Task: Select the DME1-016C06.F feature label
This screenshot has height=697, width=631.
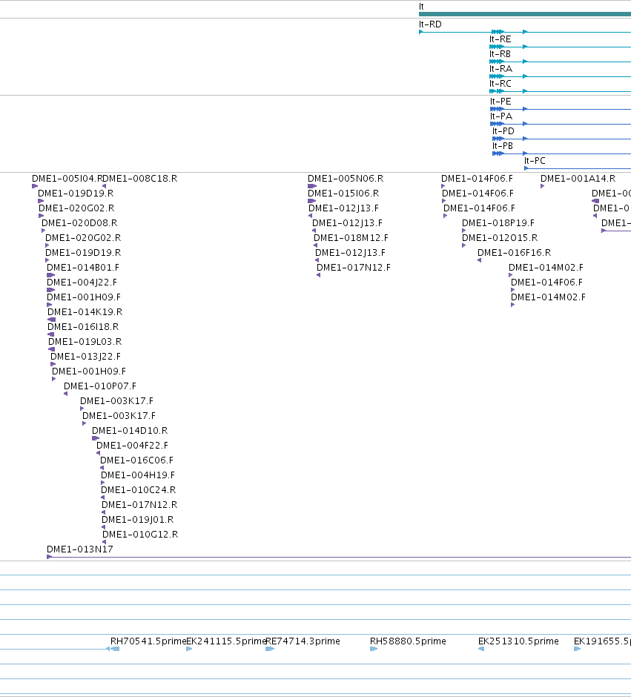Action: point(137,460)
